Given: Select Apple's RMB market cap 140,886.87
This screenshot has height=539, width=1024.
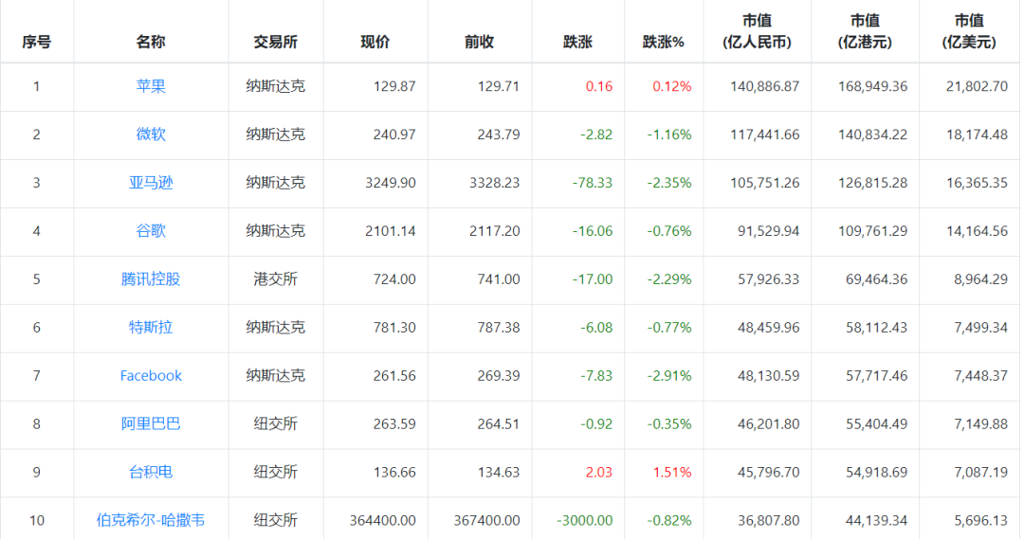Looking at the screenshot, I should 765,86.
